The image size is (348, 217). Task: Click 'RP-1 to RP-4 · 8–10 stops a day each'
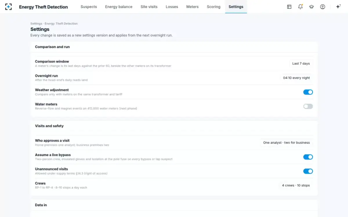(x=61, y=188)
